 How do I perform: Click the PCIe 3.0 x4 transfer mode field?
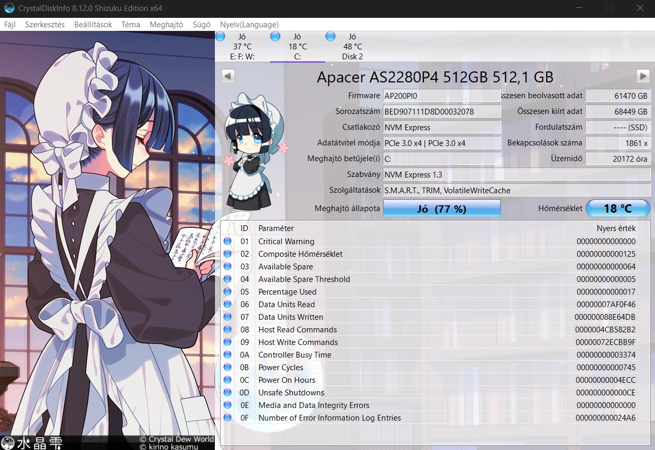[442, 143]
